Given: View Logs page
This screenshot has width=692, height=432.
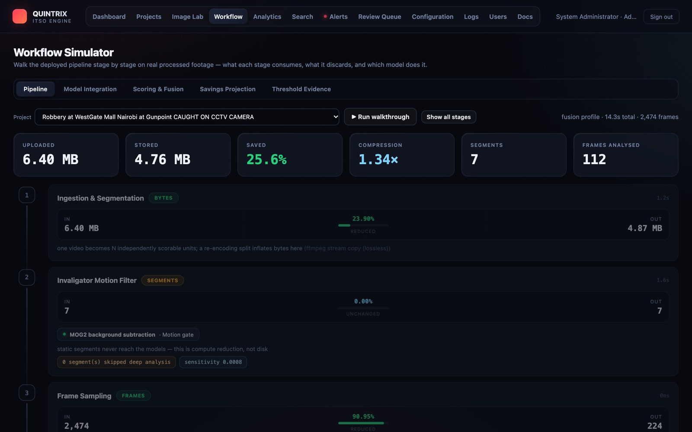Looking at the screenshot, I should (x=471, y=16).
